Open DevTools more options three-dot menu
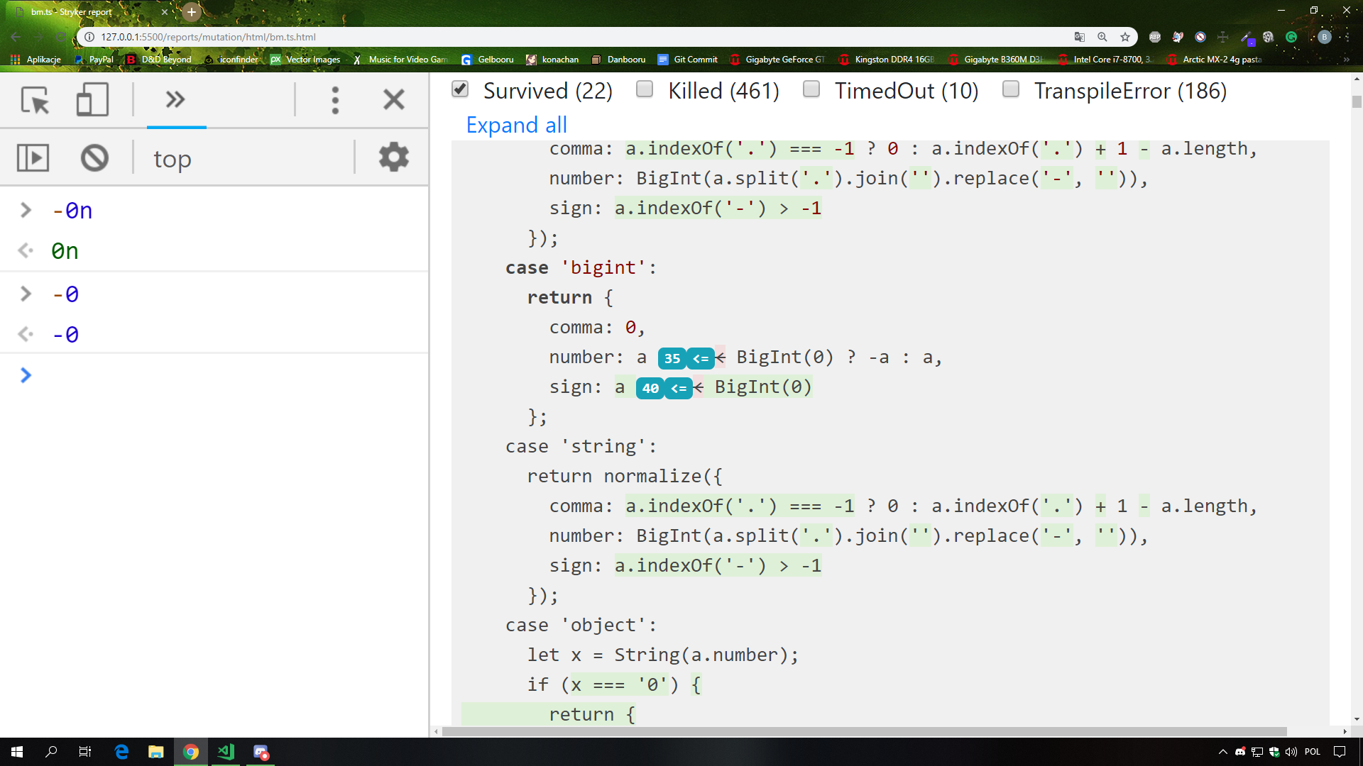1363x766 pixels. 335,100
